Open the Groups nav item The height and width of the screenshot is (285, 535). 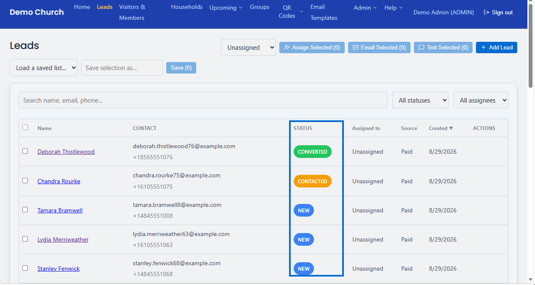coord(259,7)
